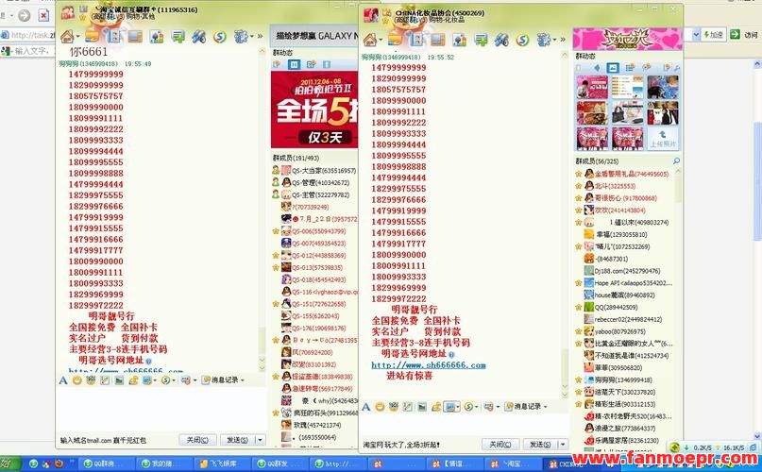
Task: Click screenshot icon in 淘宝诚信互刷群 input toolbar
Action: coord(147,380)
